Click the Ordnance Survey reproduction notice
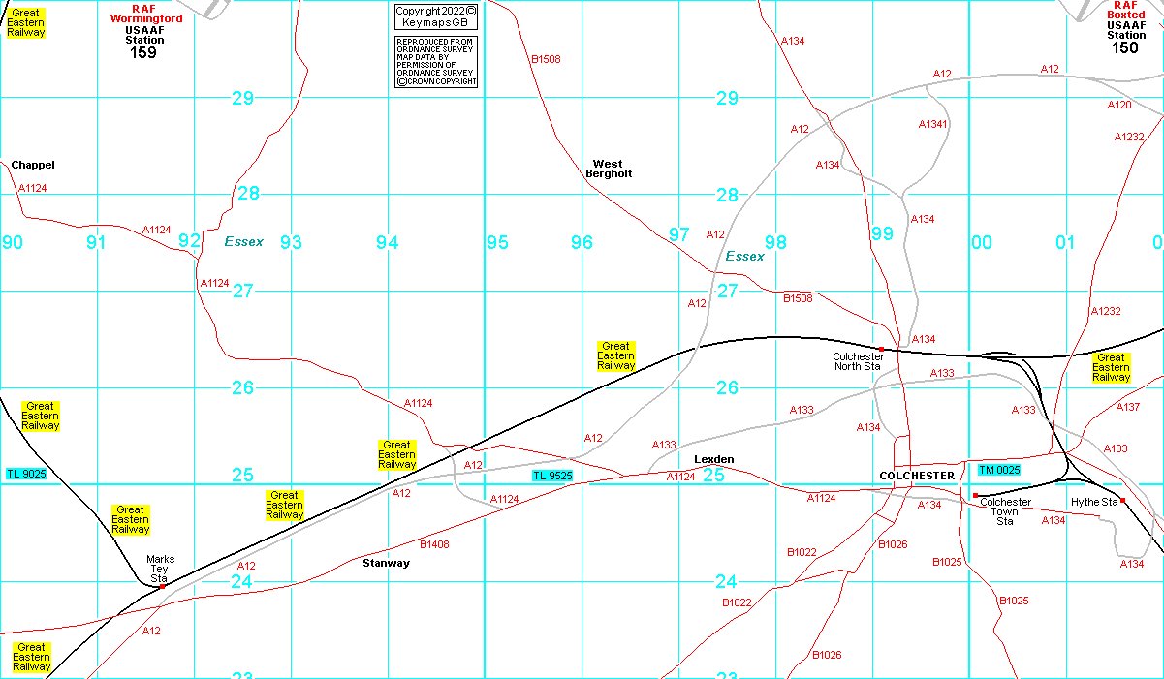The image size is (1164, 679). click(436, 62)
